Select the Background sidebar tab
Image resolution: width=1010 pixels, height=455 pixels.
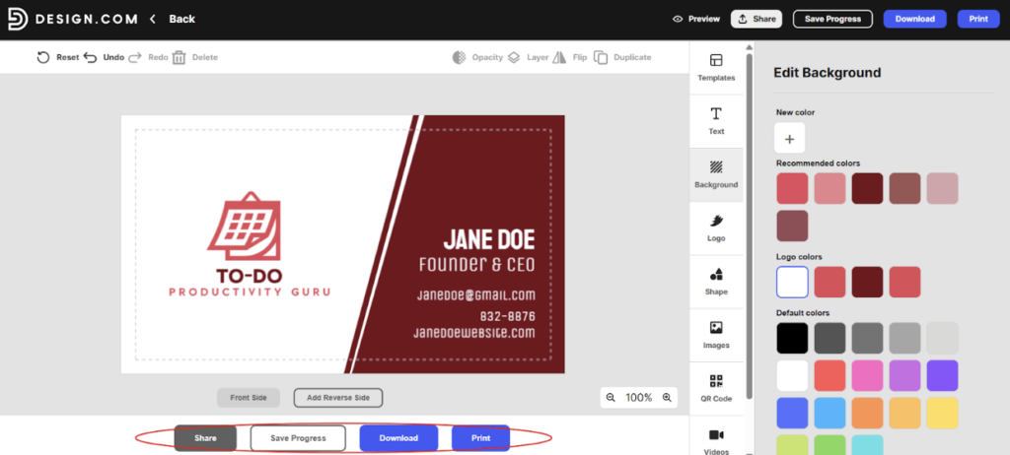click(716, 174)
